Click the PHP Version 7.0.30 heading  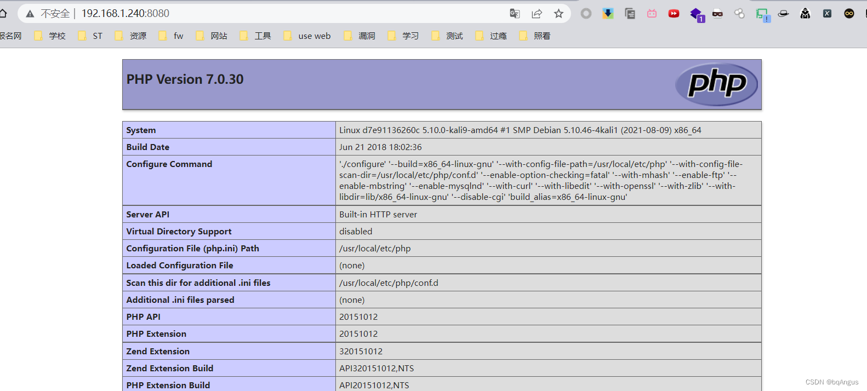185,79
